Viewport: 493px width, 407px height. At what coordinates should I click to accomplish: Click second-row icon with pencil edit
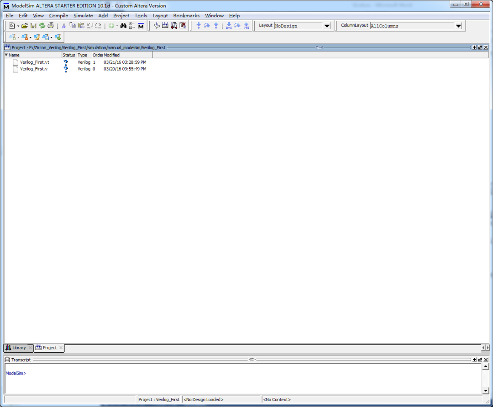pos(37,37)
